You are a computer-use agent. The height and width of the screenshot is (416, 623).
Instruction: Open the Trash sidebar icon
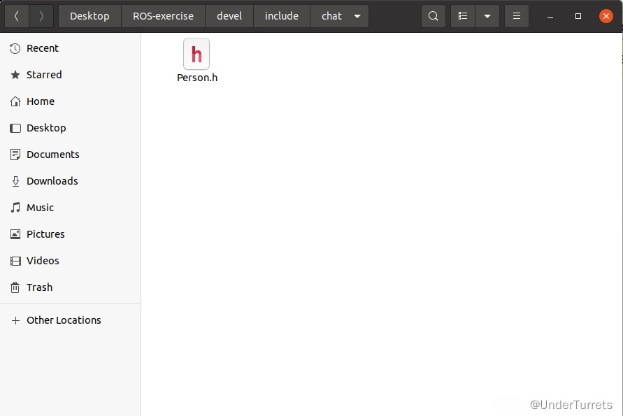[15, 287]
